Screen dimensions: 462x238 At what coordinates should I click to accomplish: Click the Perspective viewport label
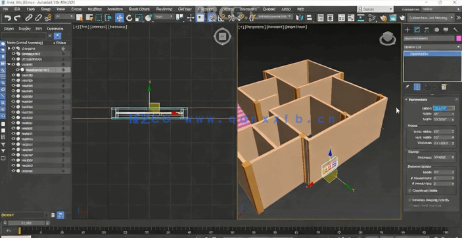(255, 27)
